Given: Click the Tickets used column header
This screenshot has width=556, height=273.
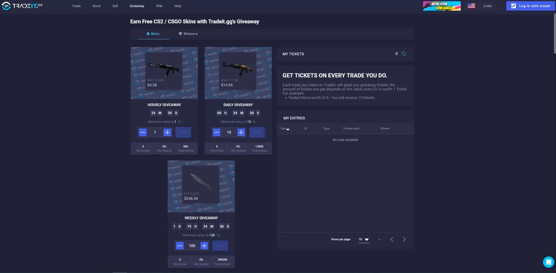Looking at the screenshot, I should coord(351,128).
